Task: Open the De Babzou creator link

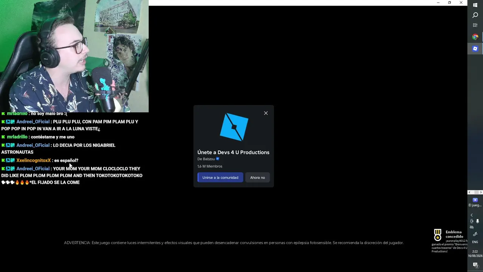Action: (206, 159)
